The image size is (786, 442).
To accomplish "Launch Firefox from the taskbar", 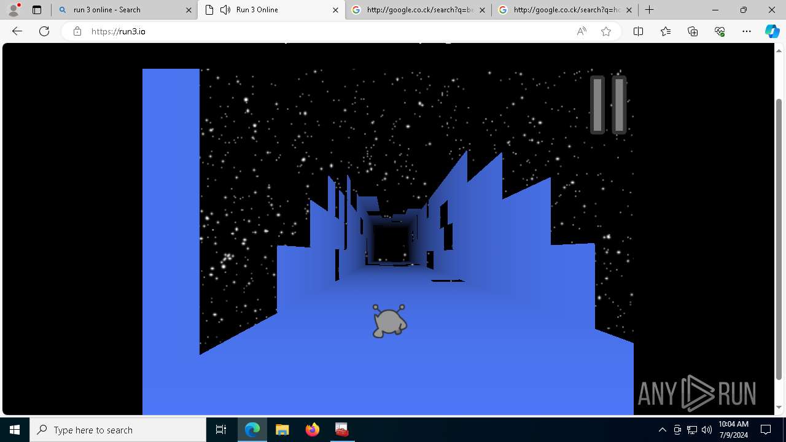I will 312,430.
